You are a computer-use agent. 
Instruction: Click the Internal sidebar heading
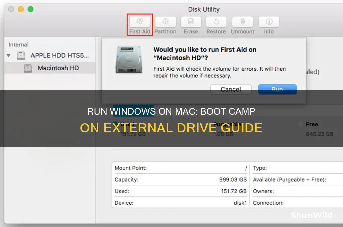[19, 45]
